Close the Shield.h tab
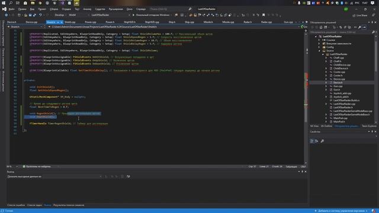 point(62,22)
